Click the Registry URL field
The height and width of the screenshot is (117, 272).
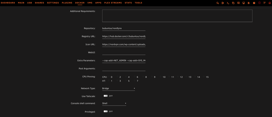click(124, 37)
